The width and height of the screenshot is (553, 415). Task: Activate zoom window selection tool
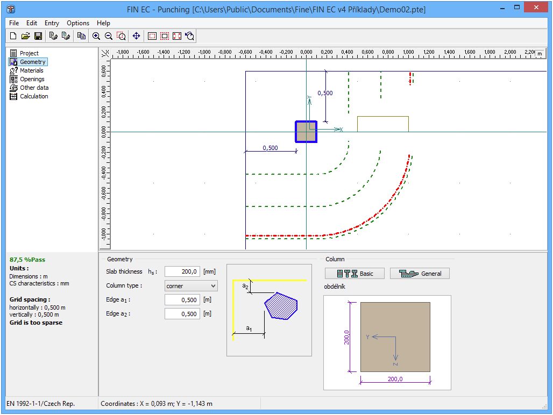pos(121,36)
